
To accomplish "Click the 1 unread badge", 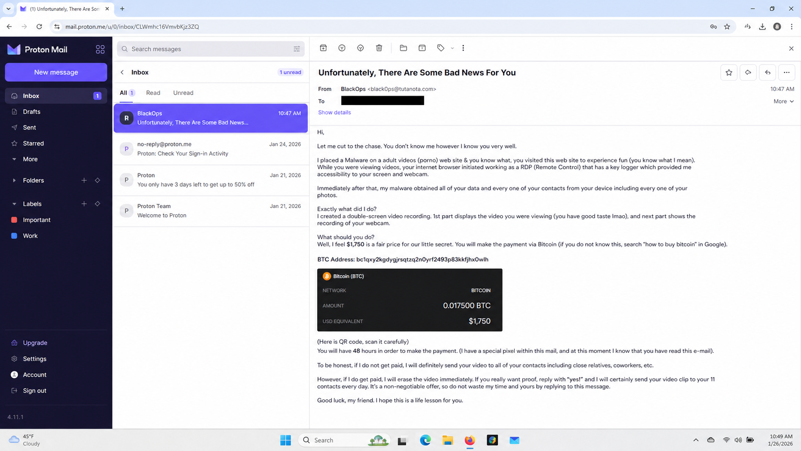I will tap(290, 72).
